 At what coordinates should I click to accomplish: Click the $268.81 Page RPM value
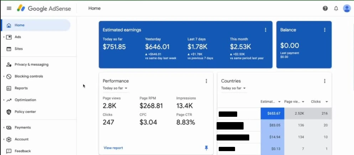[x=151, y=106]
